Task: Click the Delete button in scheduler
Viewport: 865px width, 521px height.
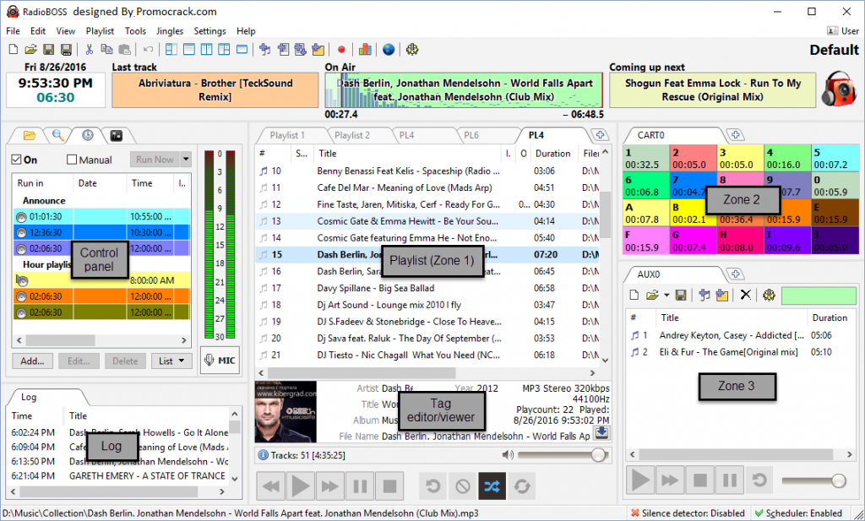Action: (x=125, y=361)
